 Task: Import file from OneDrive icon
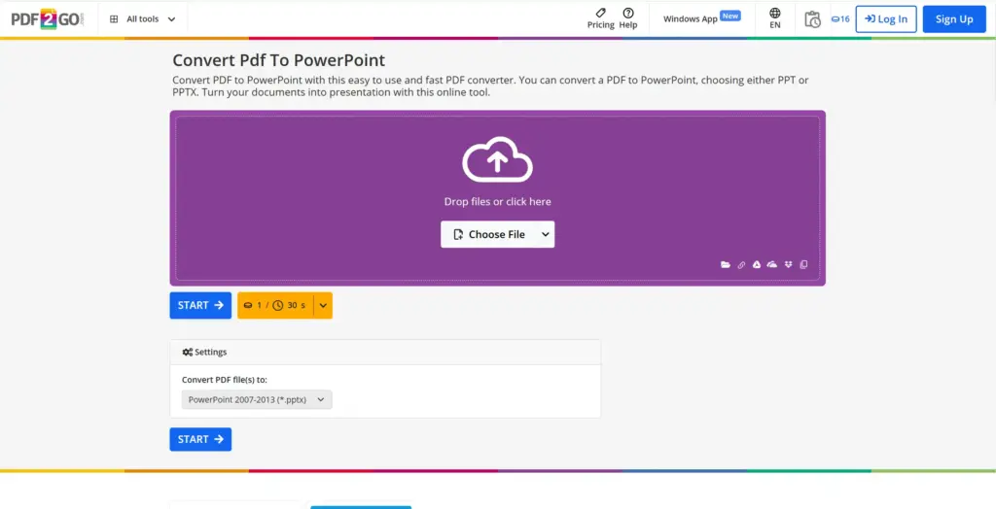(771, 264)
